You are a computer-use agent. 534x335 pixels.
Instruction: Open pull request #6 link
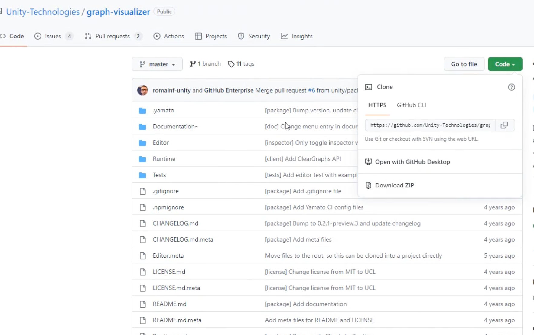coord(311,90)
